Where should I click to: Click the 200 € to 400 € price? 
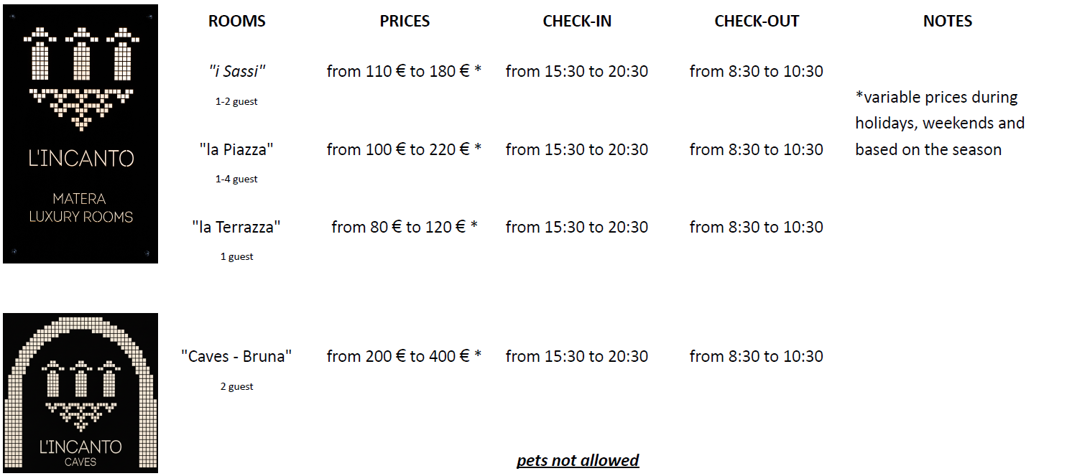(x=404, y=356)
